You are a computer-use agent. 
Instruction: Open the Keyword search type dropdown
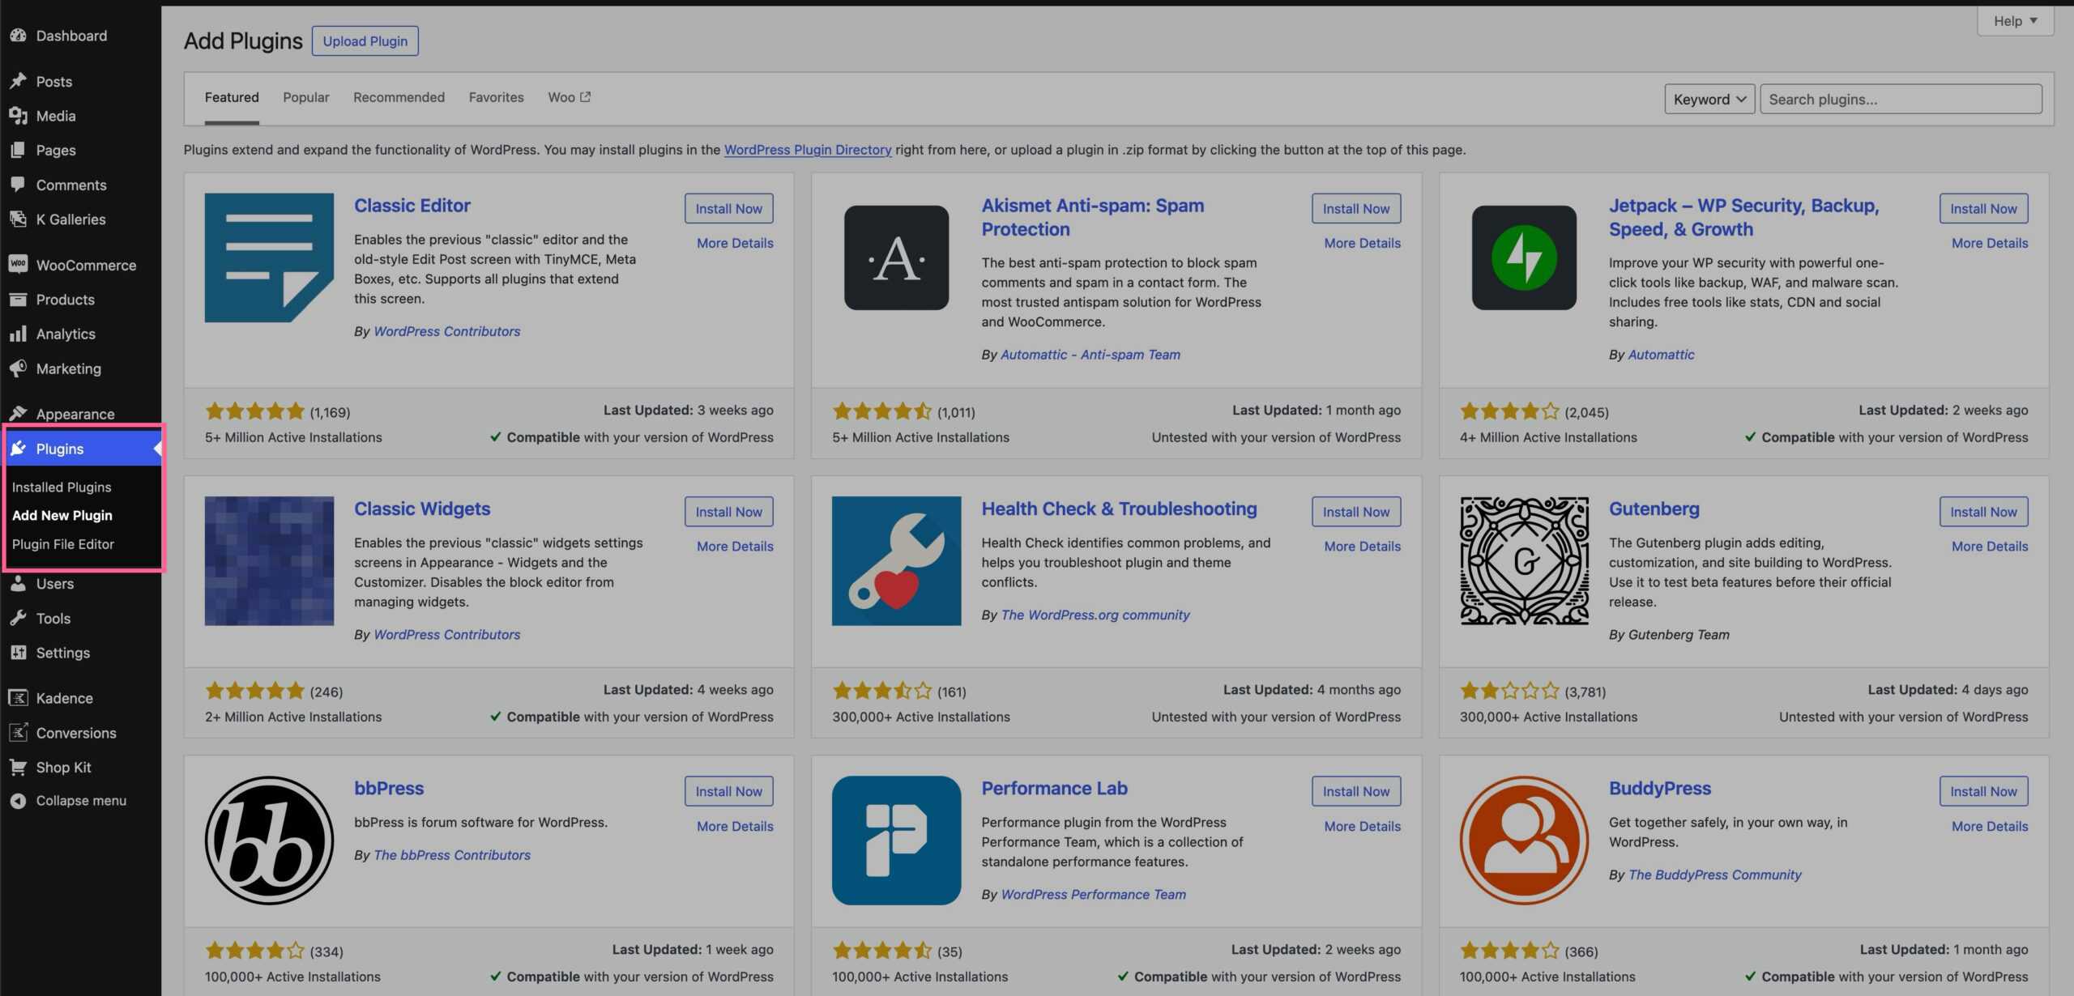click(x=1709, y=99)
